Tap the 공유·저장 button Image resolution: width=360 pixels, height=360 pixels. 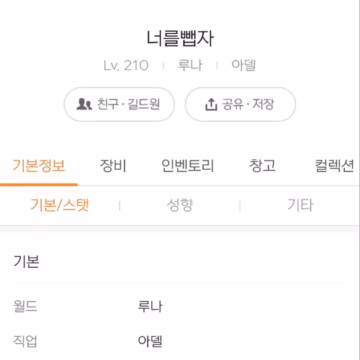point(240,104)
